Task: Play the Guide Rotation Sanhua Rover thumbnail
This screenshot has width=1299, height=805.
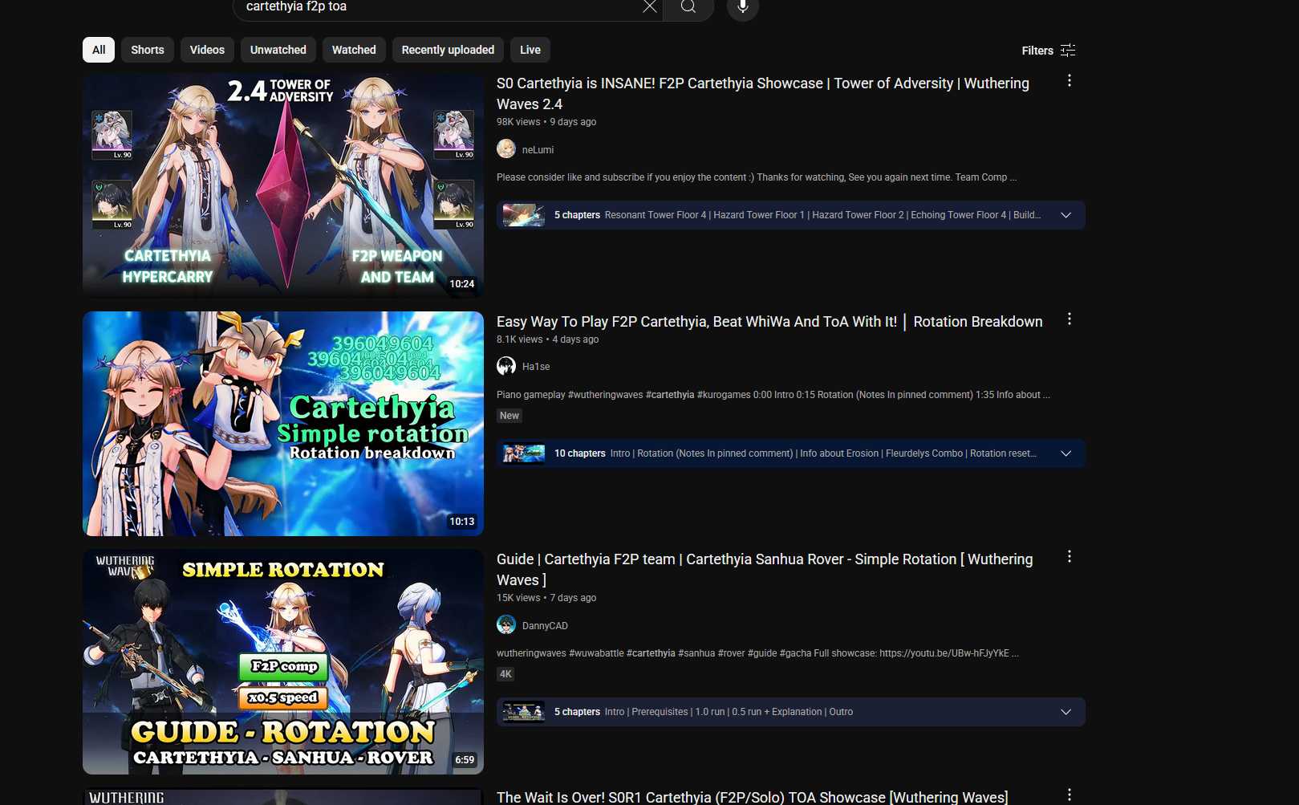Action: [283, 661]
